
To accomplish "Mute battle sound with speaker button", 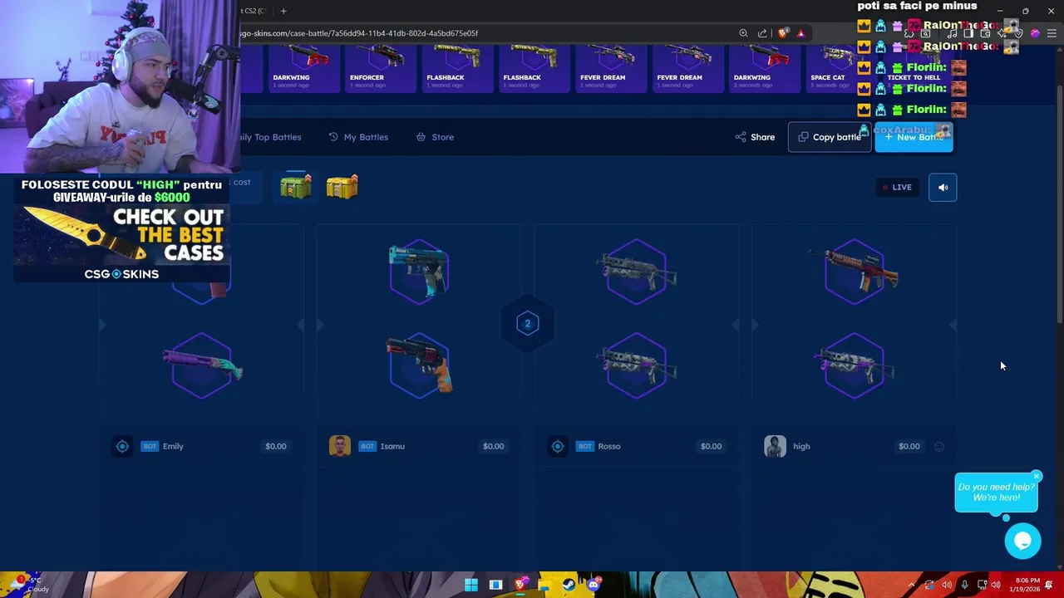I will [943, 187].
